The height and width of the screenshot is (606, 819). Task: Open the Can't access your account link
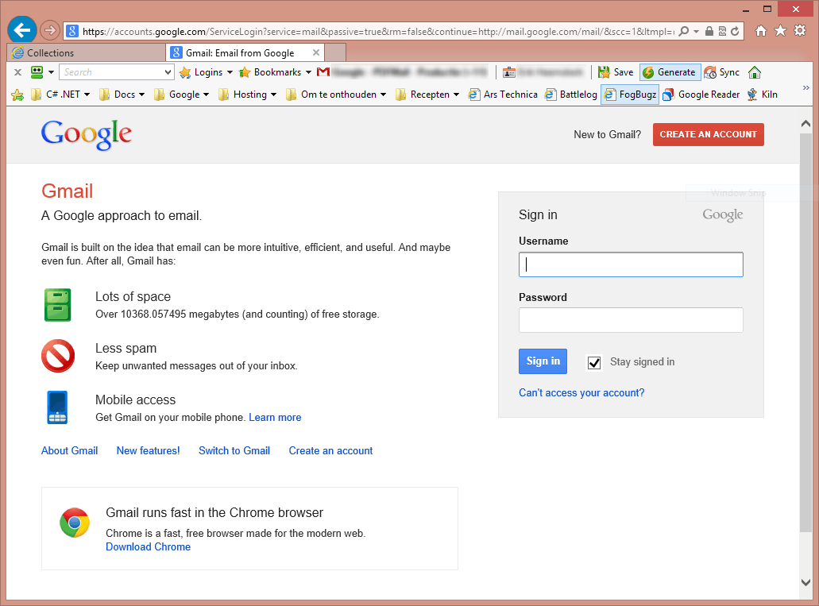(x=581, y=393)
